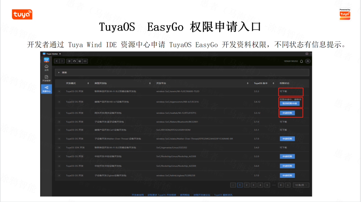Image resolution: width=361 pixels, height=202 pixels.
Task: Expand the Matter-Over-Thread row
Action: [x=59, y=139]
